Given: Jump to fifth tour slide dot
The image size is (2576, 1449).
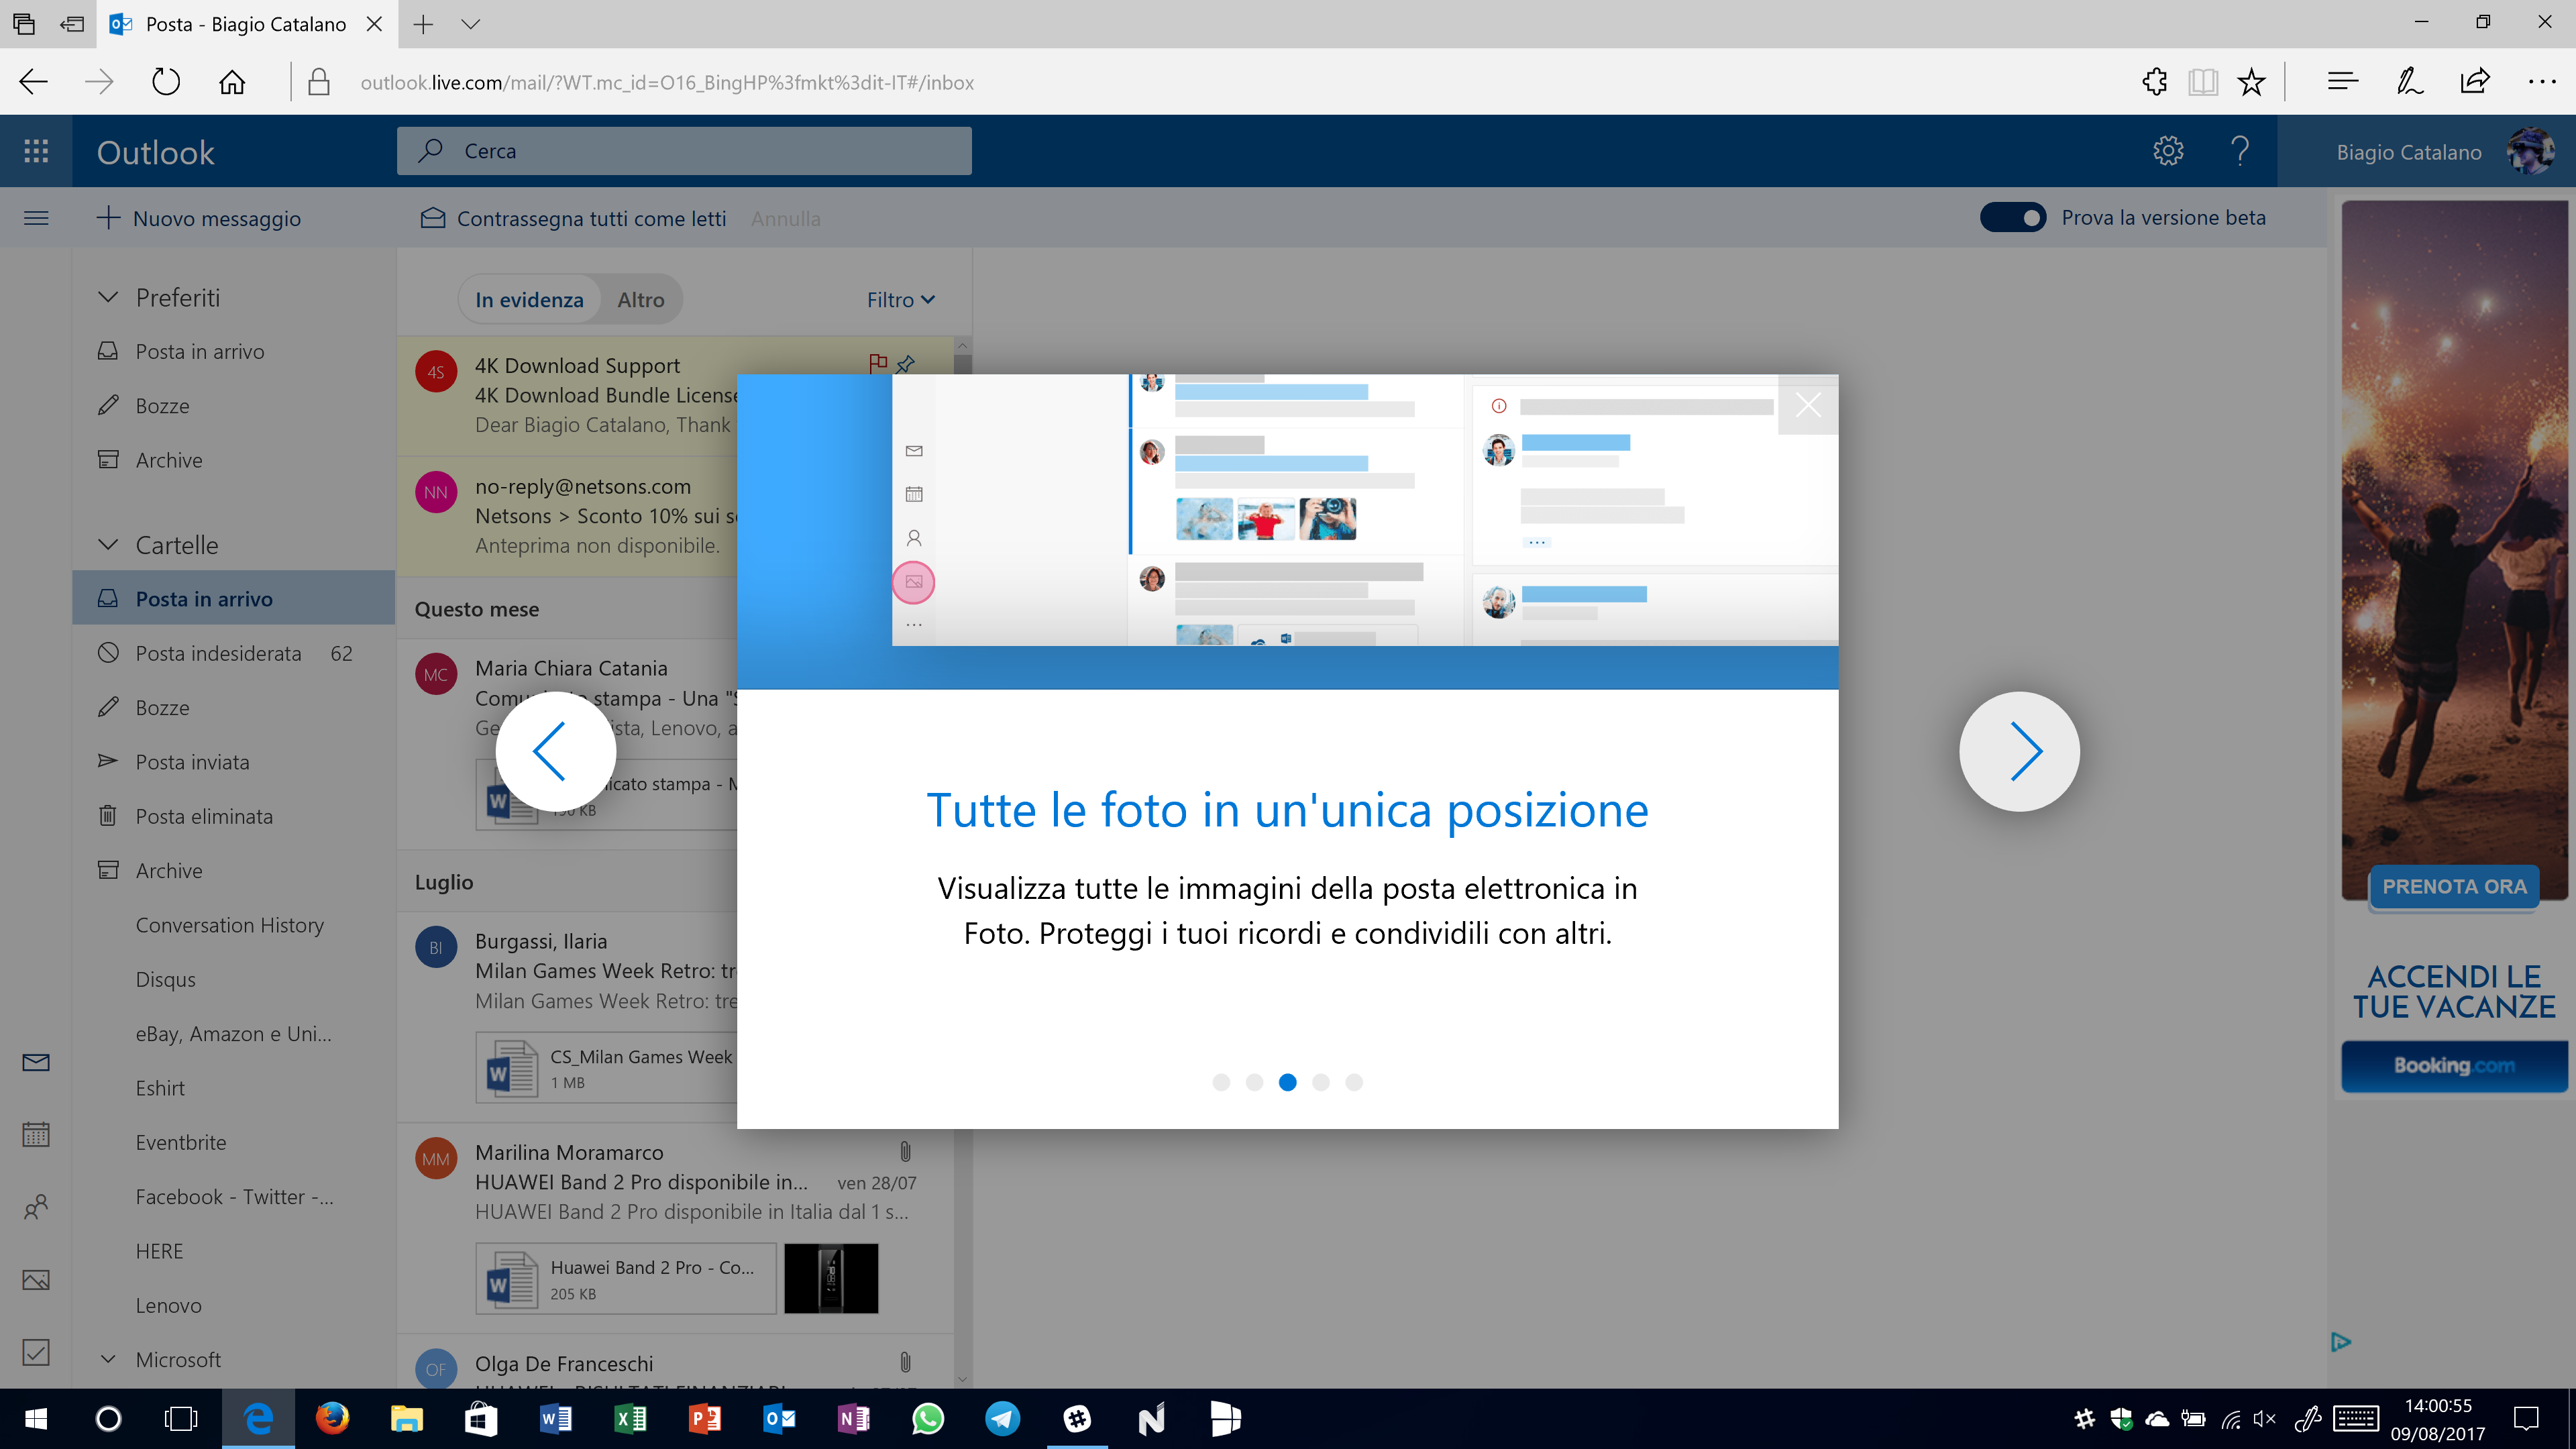Looking at the screenshot, I should point(1354,1082).
